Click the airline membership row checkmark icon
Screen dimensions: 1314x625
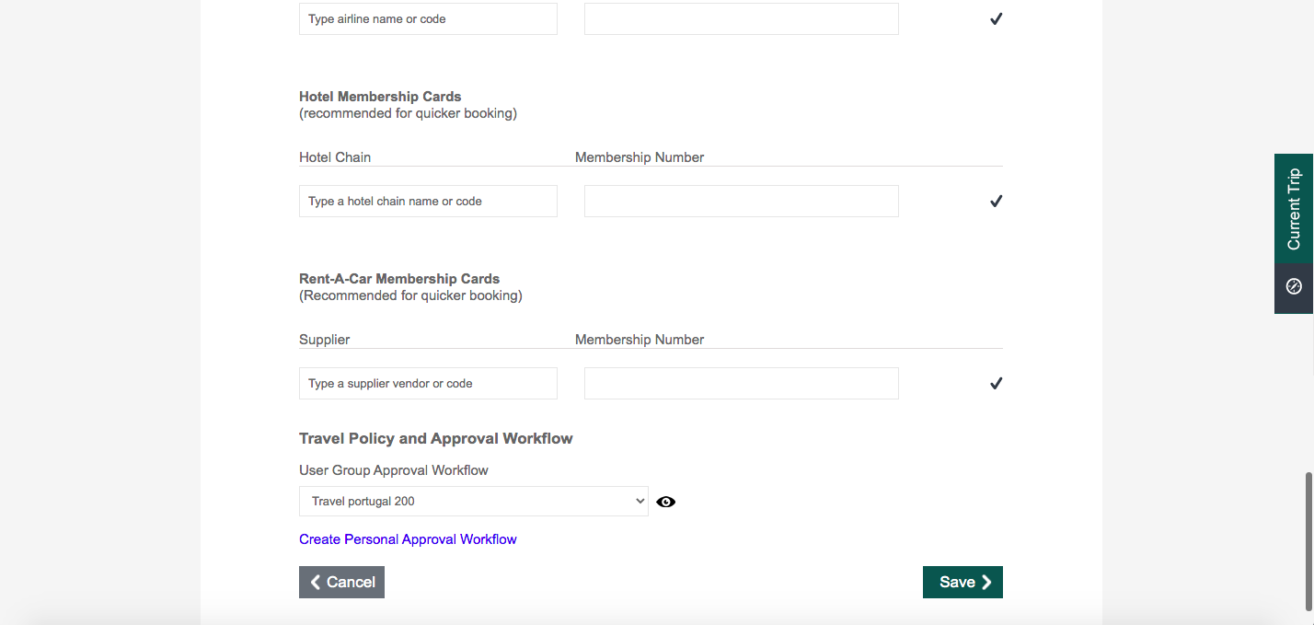point(996,19)
